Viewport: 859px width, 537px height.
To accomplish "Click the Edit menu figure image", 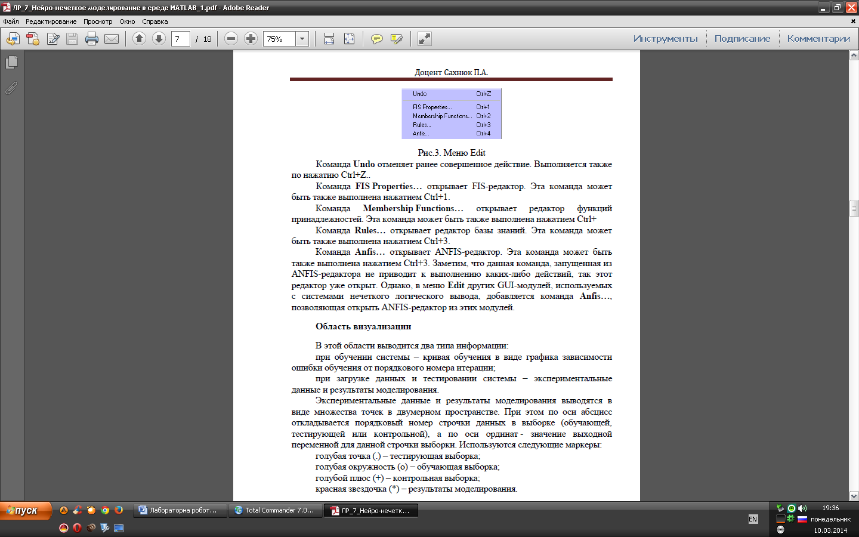I will pyautogui.click(x=452, y=113).
